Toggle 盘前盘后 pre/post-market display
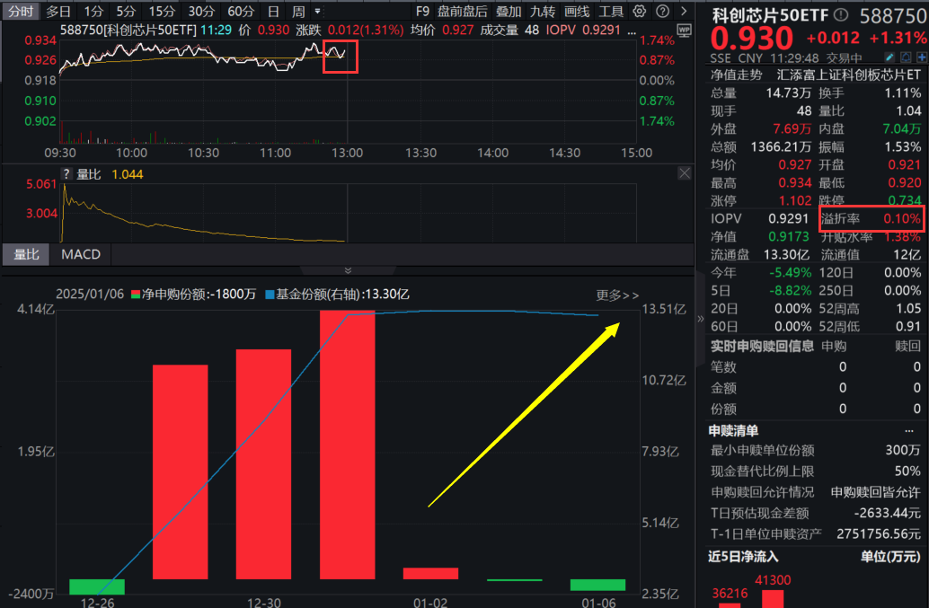This screenshot has width=929, height=608. tap(463, 12)
